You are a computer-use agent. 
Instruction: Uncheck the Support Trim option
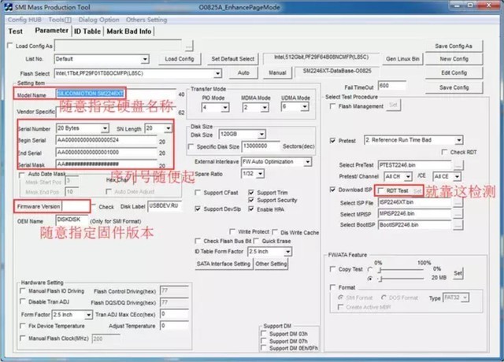pyautogui.click(x=251, y=192)
